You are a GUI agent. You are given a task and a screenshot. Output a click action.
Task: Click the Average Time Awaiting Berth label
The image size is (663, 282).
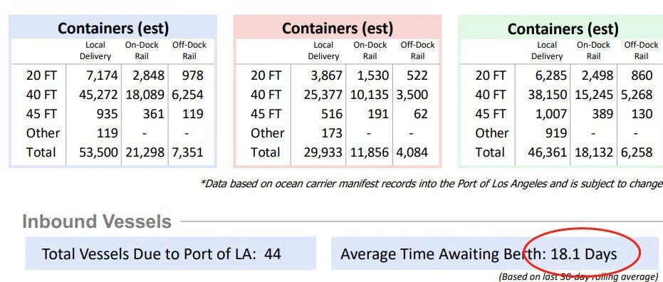444,254
